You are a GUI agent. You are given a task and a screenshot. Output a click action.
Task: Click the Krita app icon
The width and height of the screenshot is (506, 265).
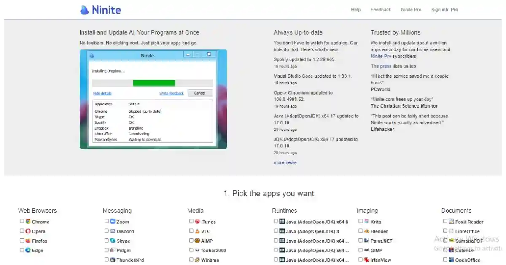[367, 221]
